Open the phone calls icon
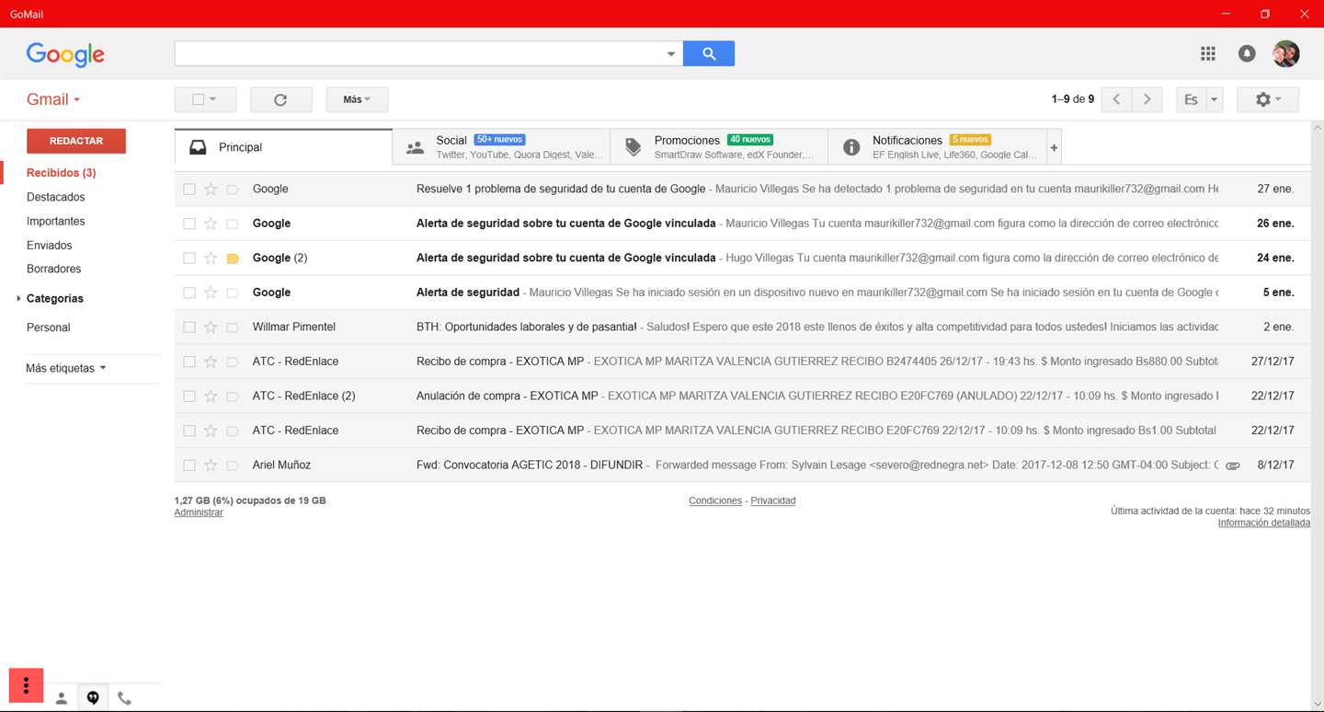The height and width of the screenshot is (712, 1324). (x=124, y=698)
